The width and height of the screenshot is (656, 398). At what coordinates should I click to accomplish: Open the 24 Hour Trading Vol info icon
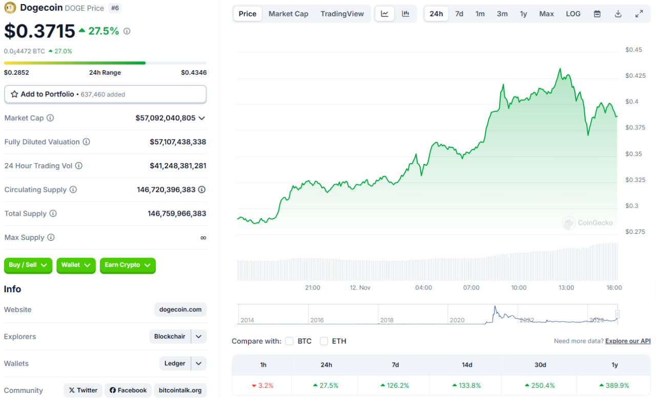[x=78, y=166]
